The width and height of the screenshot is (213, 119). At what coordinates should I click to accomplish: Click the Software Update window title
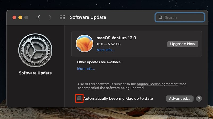tap(88, 17)
